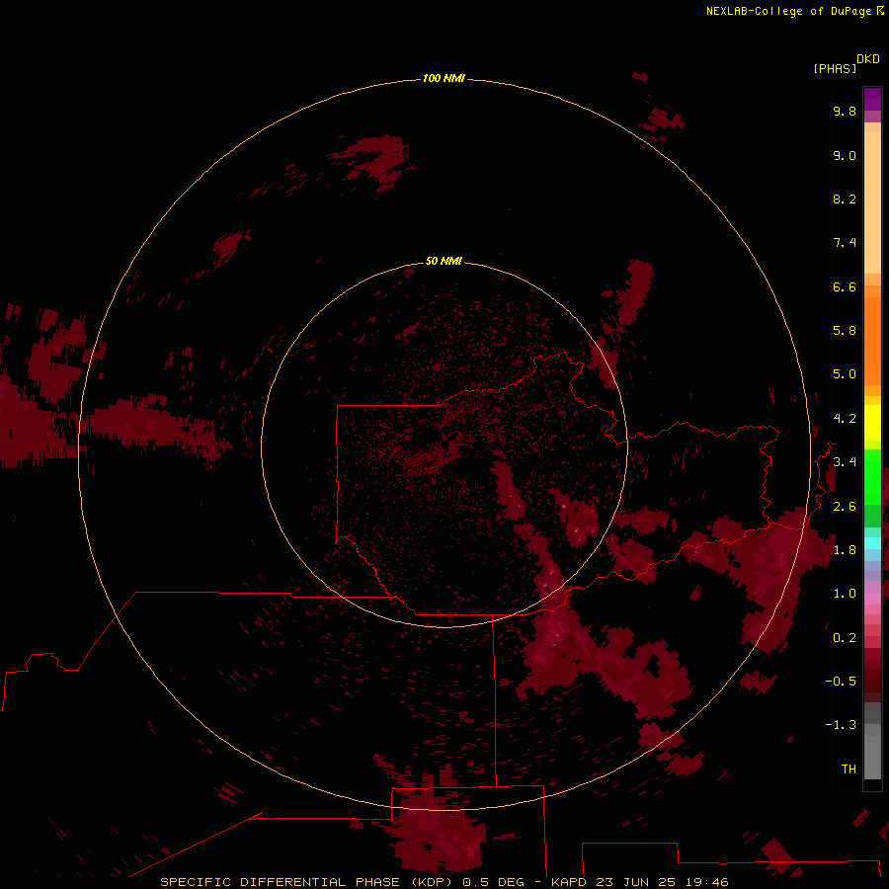Click the [PHAS] label above the color scale
The height and width of the screenshot is (889, 889).
[835, 68]
